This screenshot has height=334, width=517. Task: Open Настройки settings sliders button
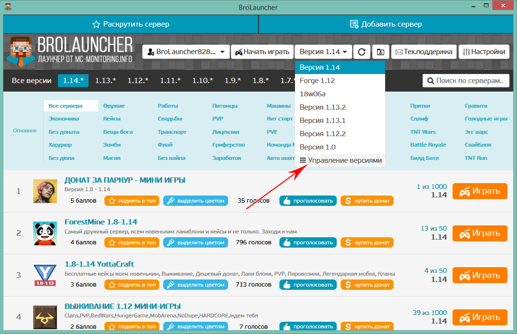click(x=484, y=52)
